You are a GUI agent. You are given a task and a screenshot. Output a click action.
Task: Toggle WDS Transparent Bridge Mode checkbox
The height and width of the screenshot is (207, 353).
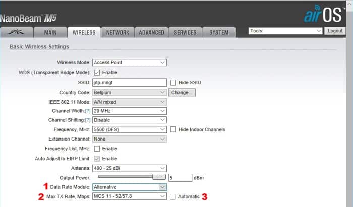tap(97, 73)
